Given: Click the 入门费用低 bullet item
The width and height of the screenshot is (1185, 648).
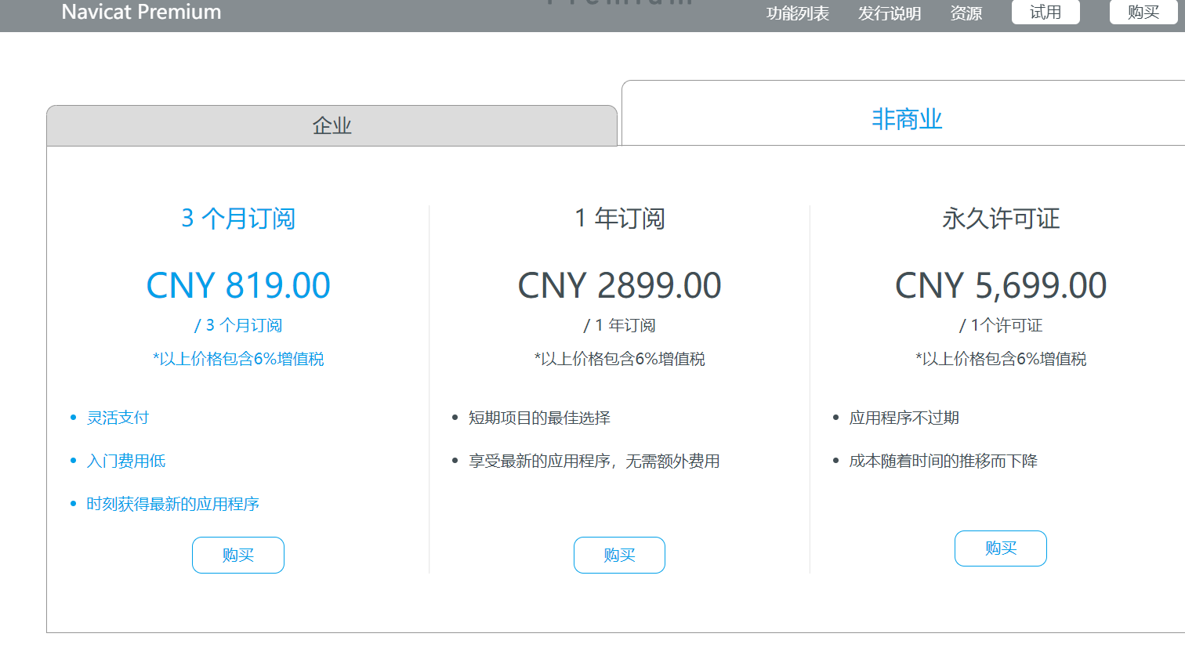Looking at the screenshot, I should coord(125,461).
